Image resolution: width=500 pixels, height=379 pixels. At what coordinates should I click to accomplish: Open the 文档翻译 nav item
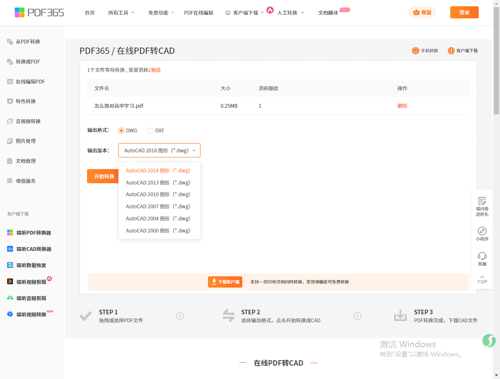click(x=328, y=13)
